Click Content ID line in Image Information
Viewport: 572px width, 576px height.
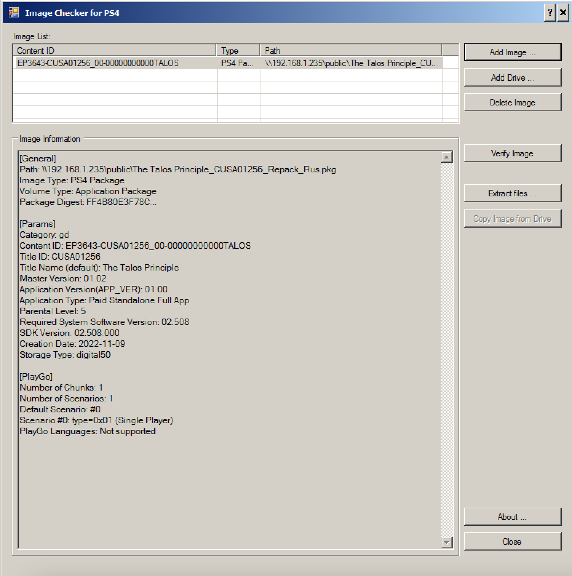(135, 246)
